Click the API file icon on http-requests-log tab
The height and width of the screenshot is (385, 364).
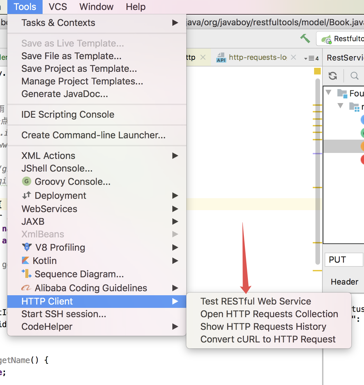[x=221, y=58]
